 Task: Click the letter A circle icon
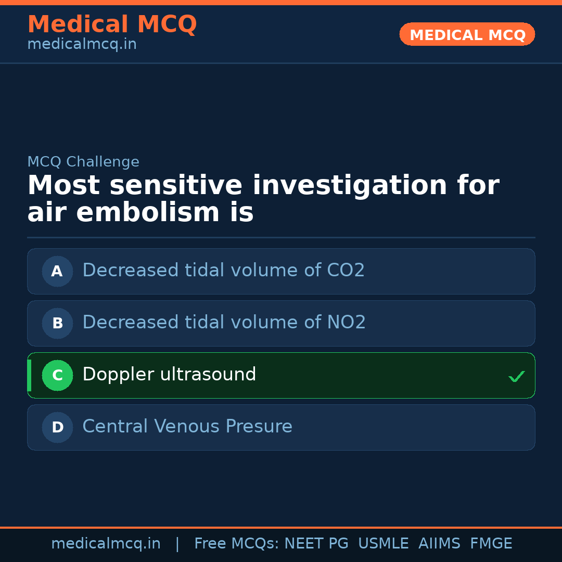[57, 271]
